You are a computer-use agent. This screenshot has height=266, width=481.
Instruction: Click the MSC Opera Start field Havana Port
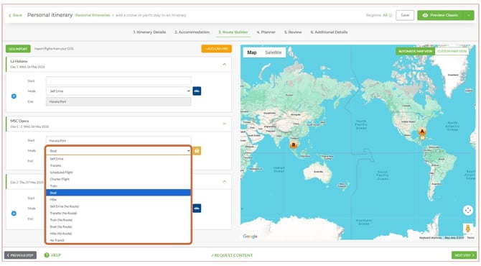click(x=118, y=140)
